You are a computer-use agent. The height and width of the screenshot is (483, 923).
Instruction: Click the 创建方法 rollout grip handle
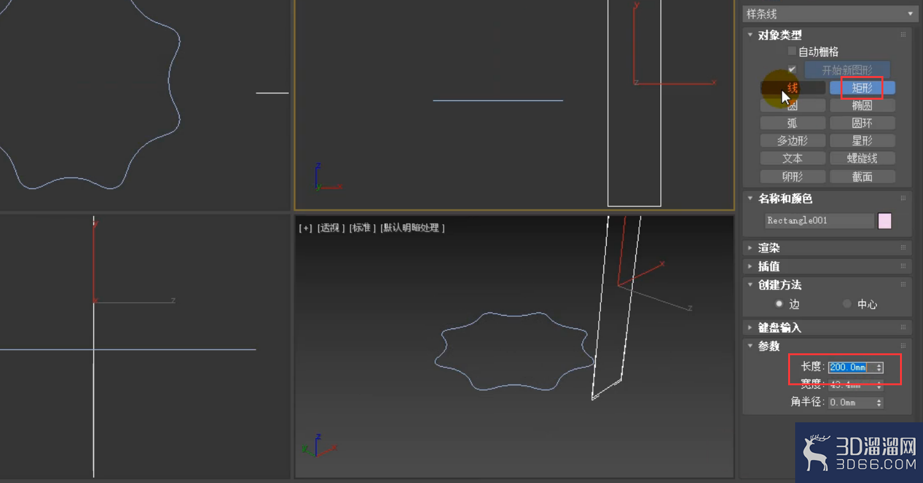[x=903, y=285]
